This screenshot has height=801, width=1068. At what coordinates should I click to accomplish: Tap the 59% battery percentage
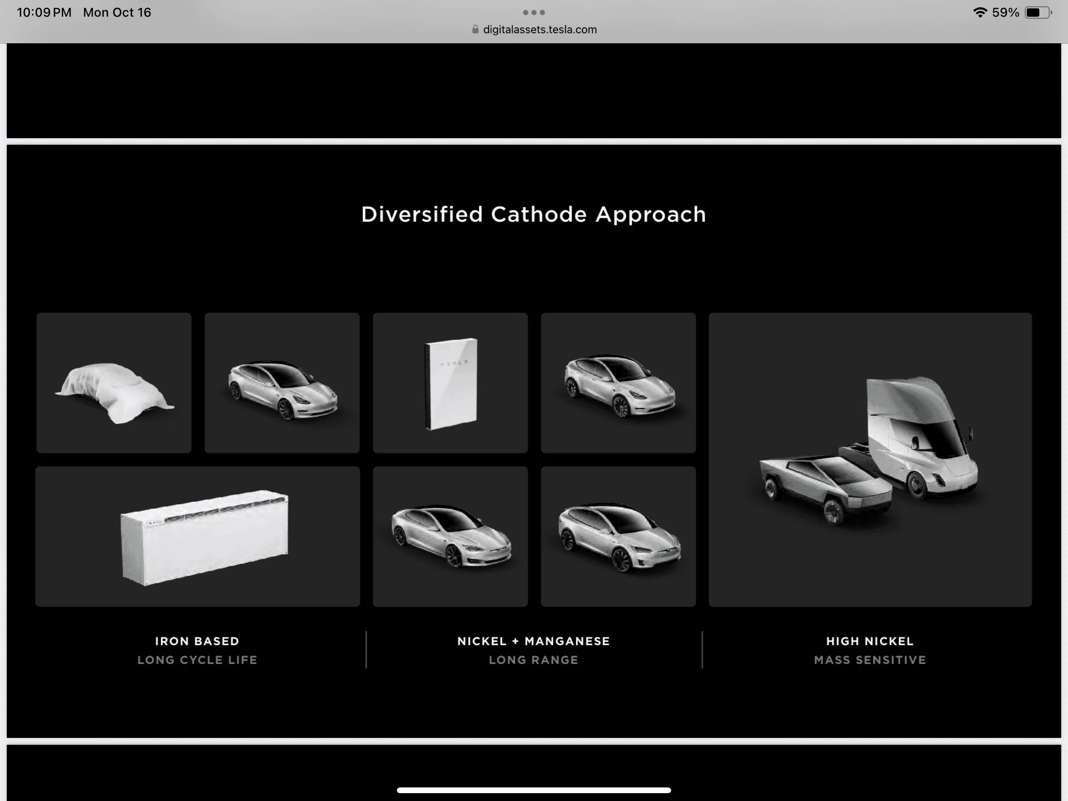1005,13
